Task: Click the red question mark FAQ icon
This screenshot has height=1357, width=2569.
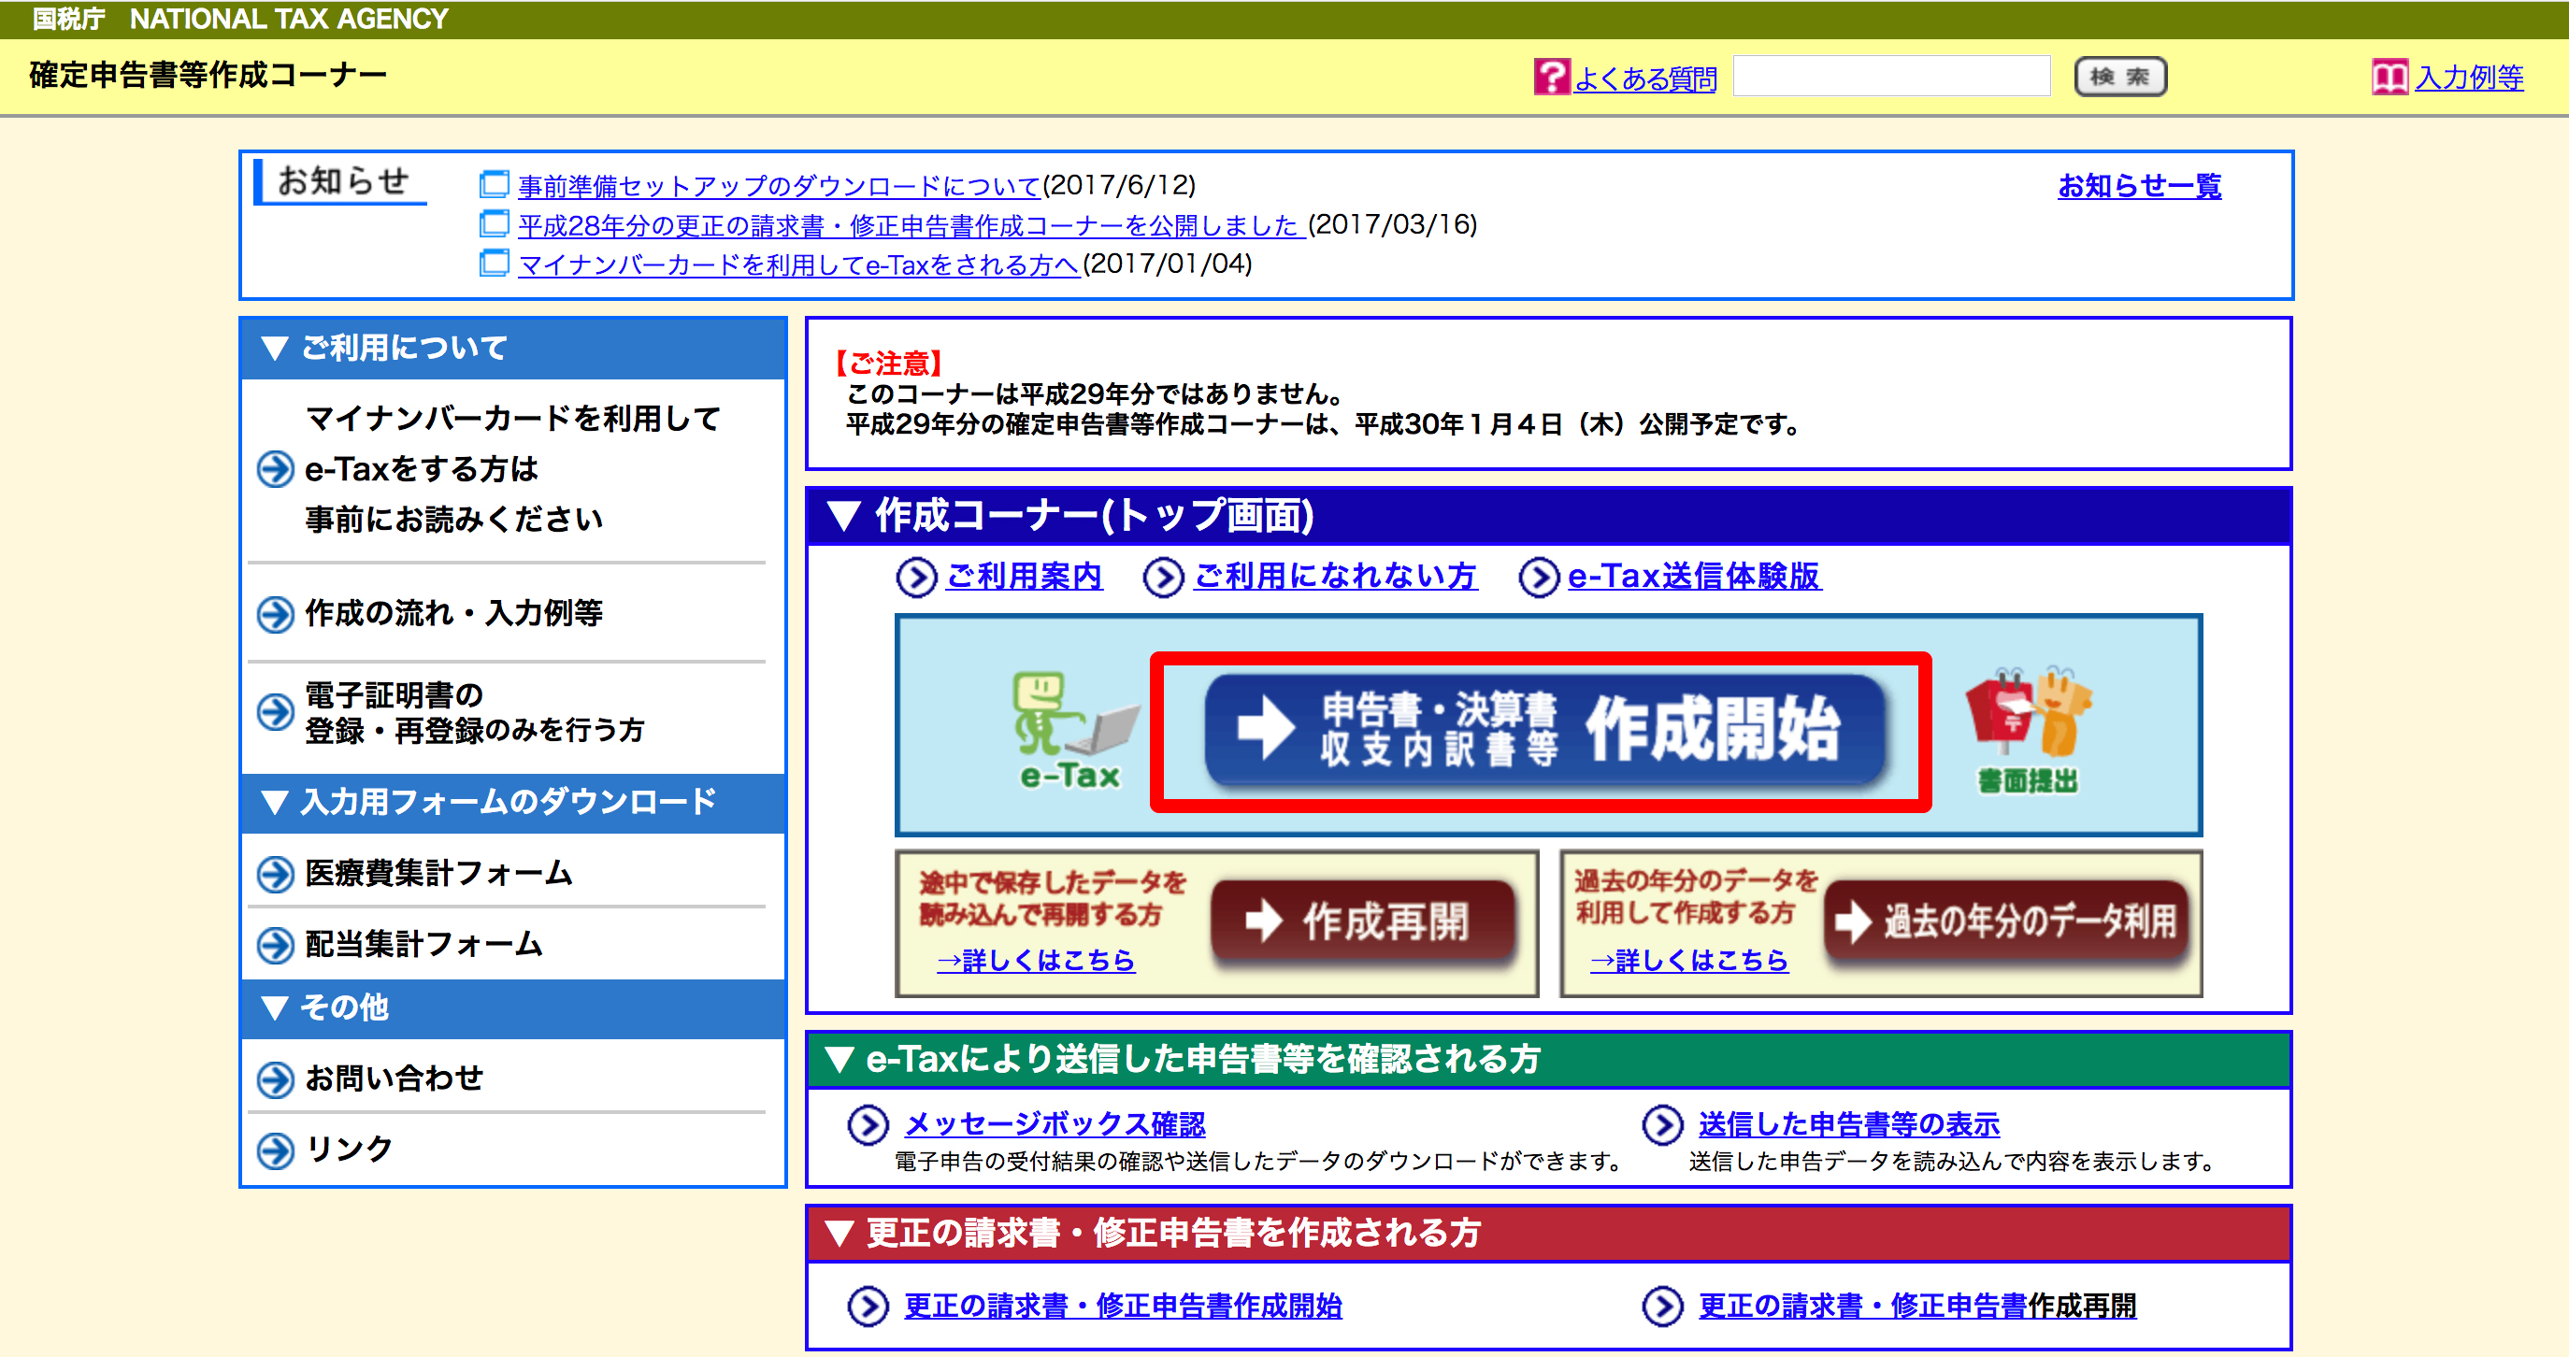Action: (1551, 77)
